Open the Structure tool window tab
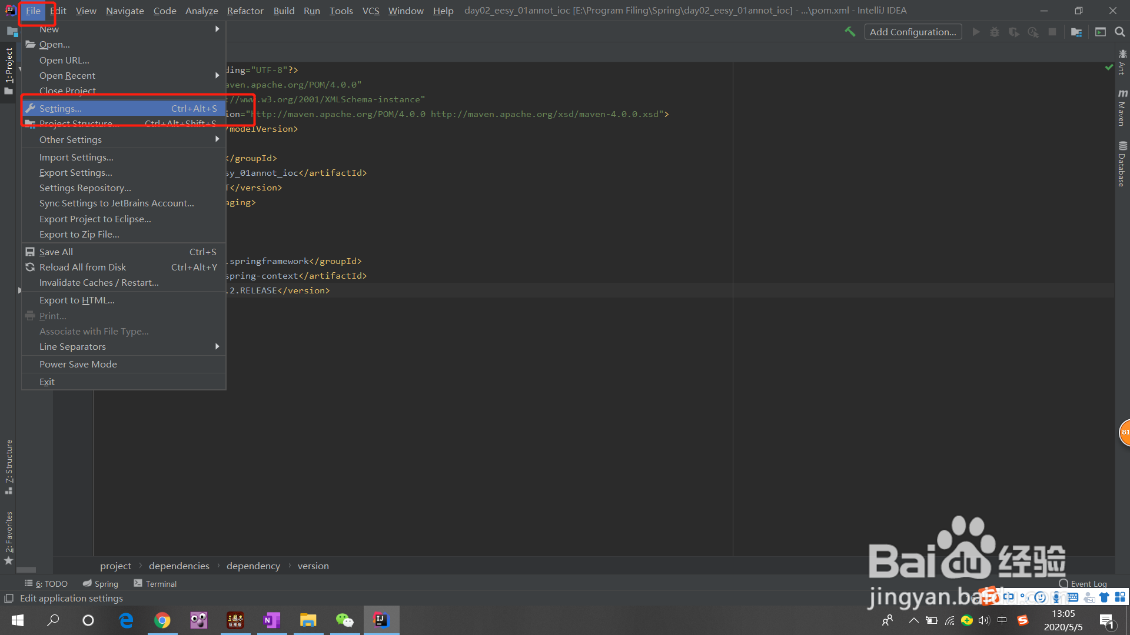 tap(8, 466)
